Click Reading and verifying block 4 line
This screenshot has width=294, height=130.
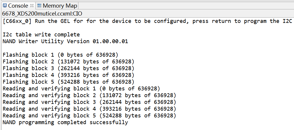click(x=90, y=109)
